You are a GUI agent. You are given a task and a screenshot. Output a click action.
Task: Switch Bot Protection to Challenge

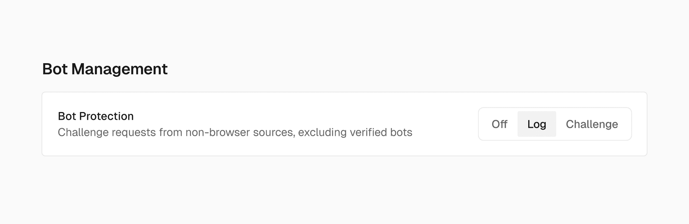[x=592, y=124]
